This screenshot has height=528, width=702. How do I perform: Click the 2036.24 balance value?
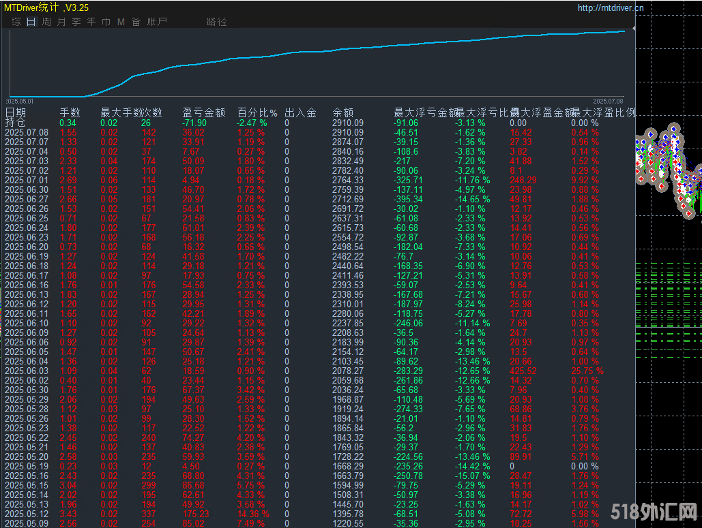(x=348, y=390)
